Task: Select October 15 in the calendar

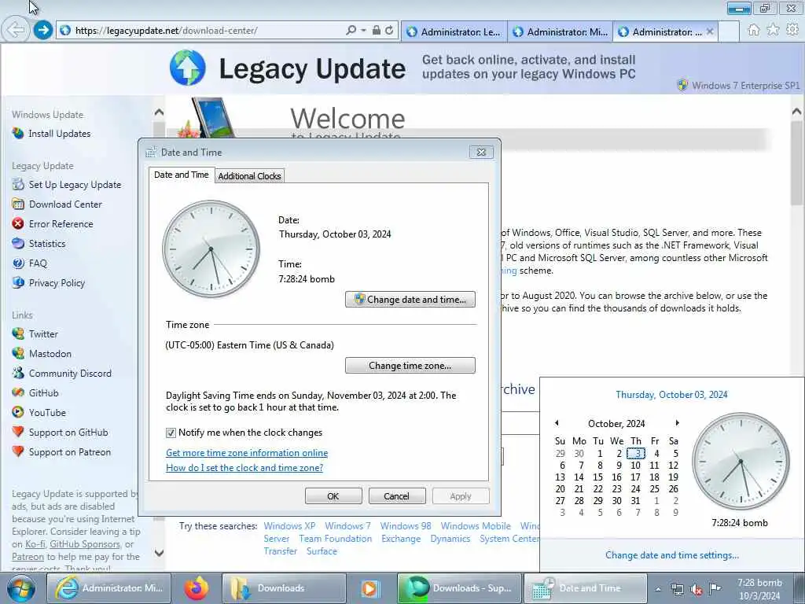Action: tap(598, 477)
